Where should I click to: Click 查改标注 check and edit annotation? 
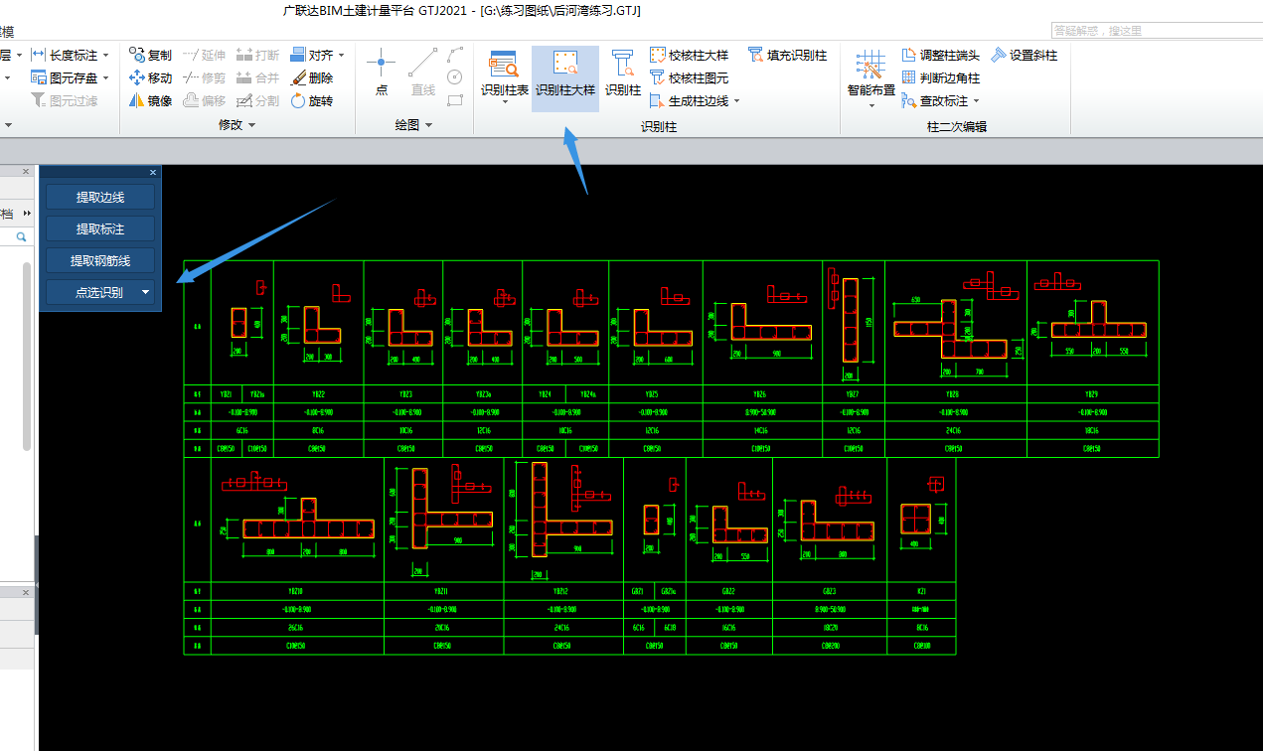(x=934, y=100)
